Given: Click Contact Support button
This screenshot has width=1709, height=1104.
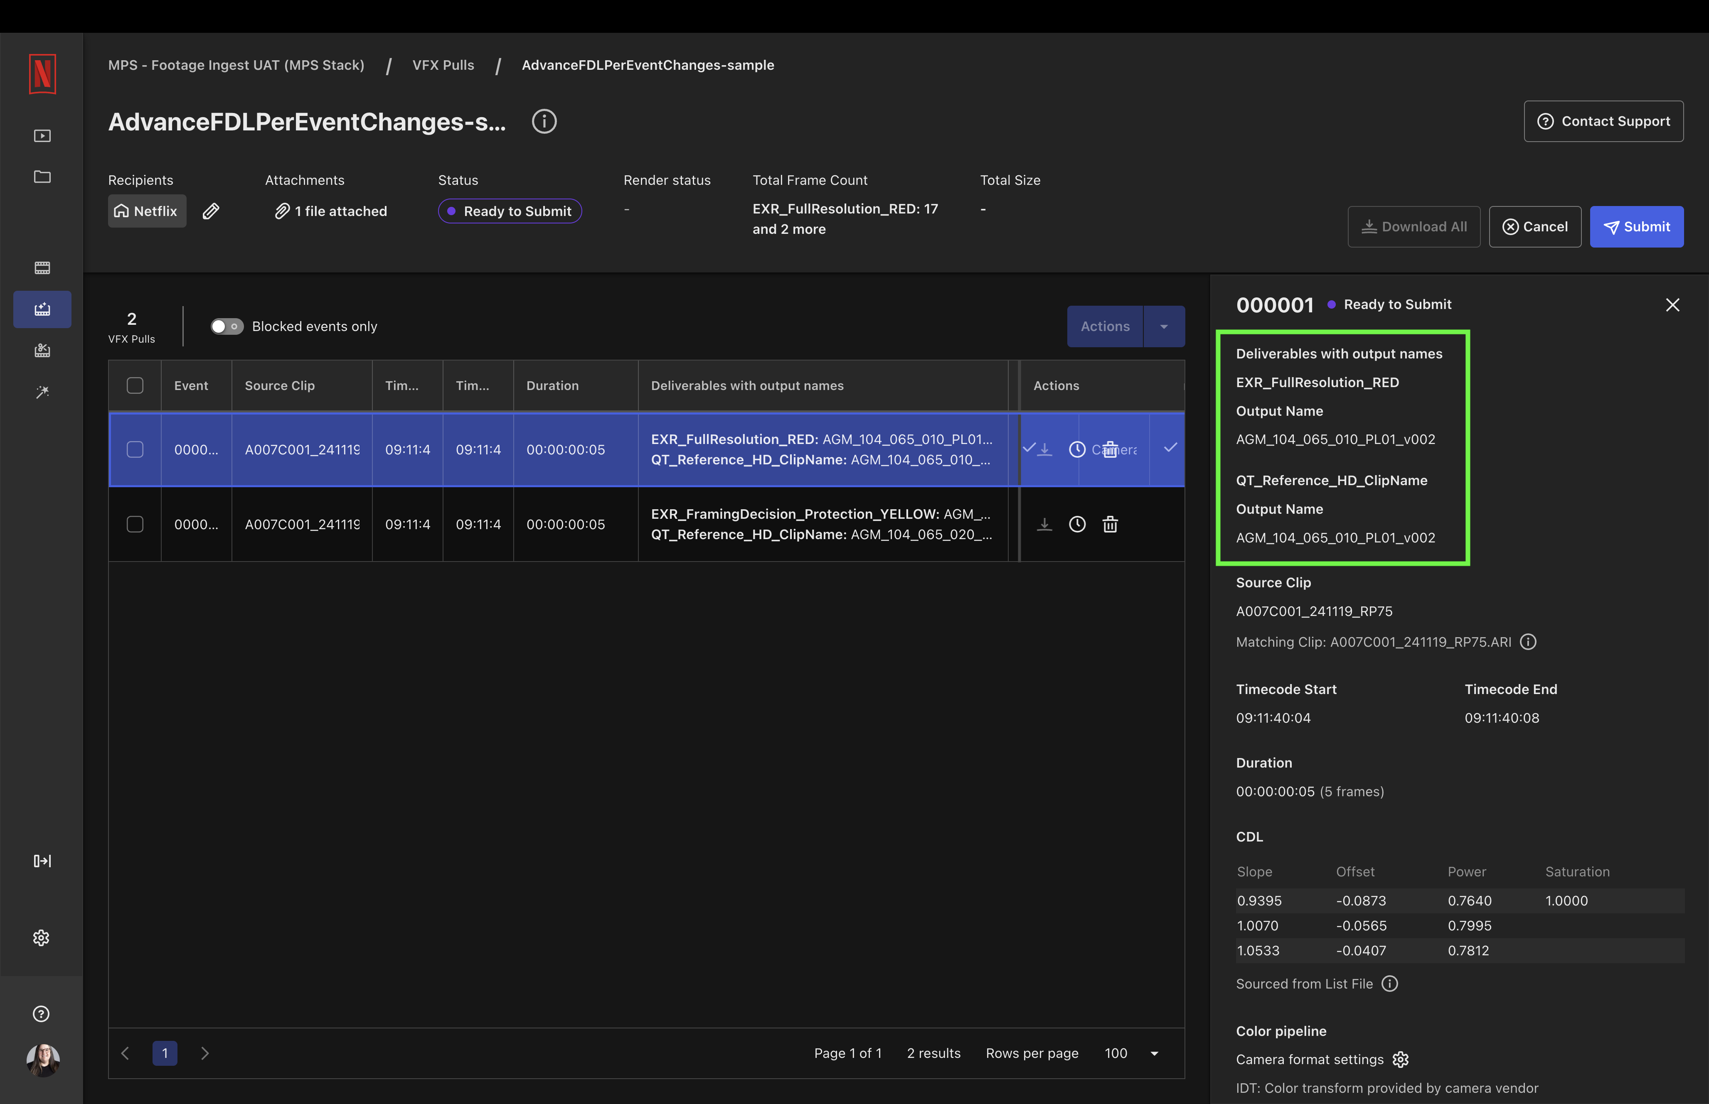Looking at the screenshot, I should [1603, 121].
